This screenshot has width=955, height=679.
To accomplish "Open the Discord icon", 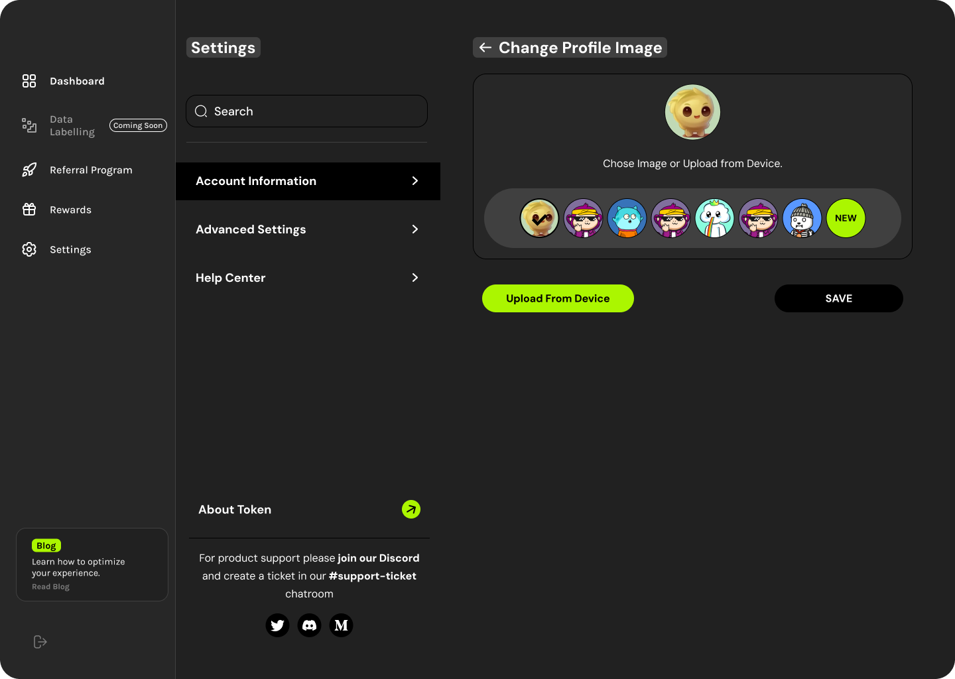I will pos(309,625).
